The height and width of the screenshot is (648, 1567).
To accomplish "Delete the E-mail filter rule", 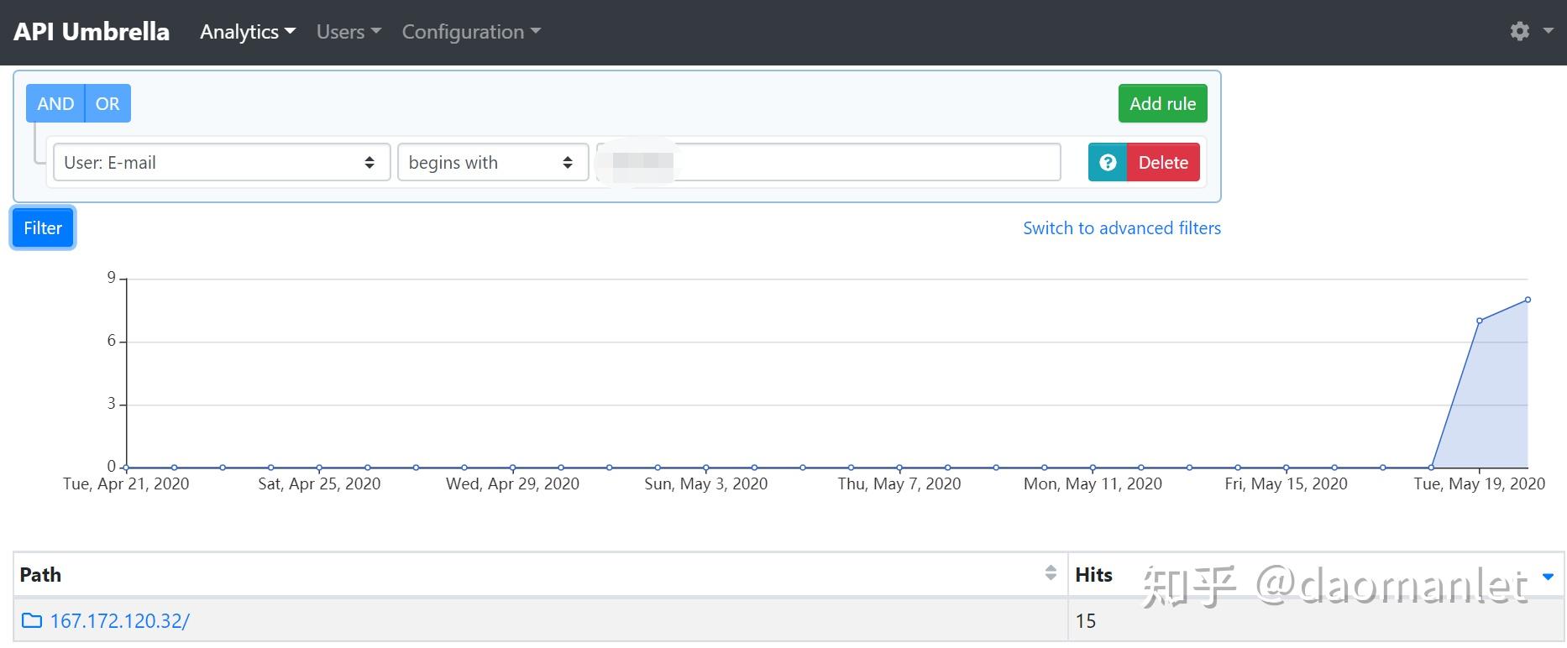I will (x=1163, y=163).
